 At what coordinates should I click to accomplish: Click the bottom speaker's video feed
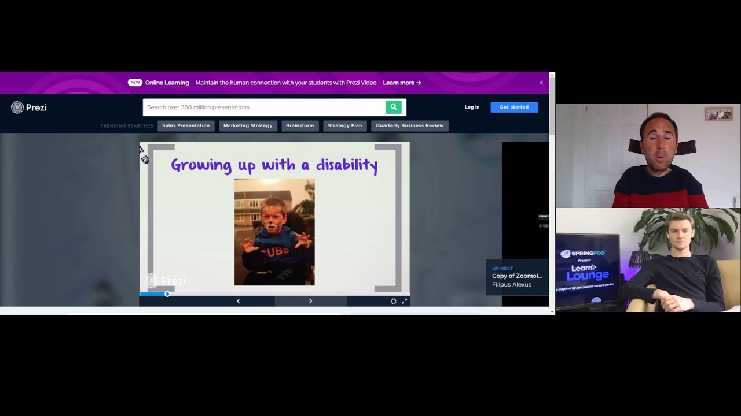coord(648,260)
